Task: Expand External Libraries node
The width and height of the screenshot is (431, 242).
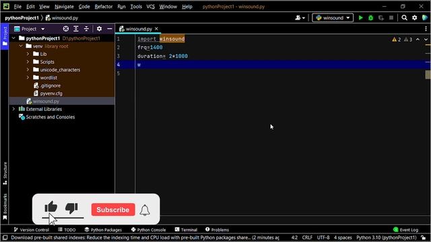Action: (x=13, y=109)
